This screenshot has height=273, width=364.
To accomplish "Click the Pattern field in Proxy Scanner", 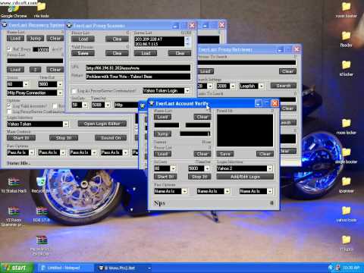I will (x=138, y=77).
